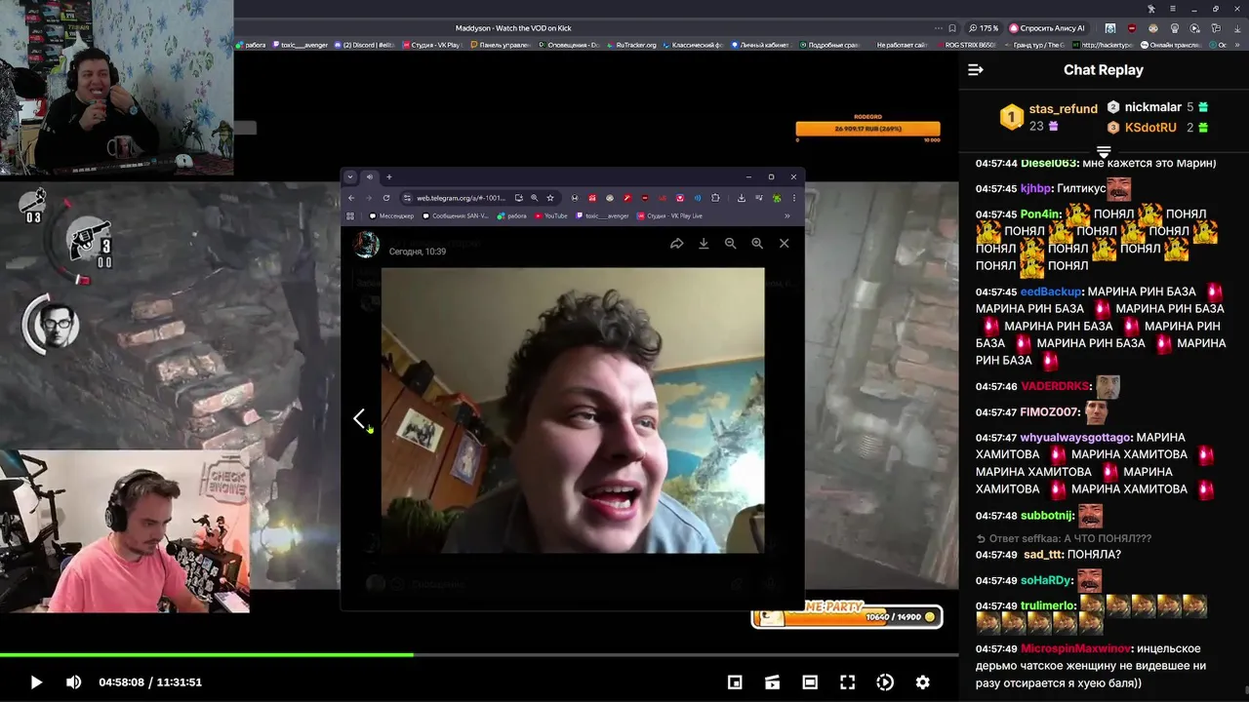Close the Telegram media viewer
Image resolution: width=1249 pixels, height=702 pixels.
(784, 244)
